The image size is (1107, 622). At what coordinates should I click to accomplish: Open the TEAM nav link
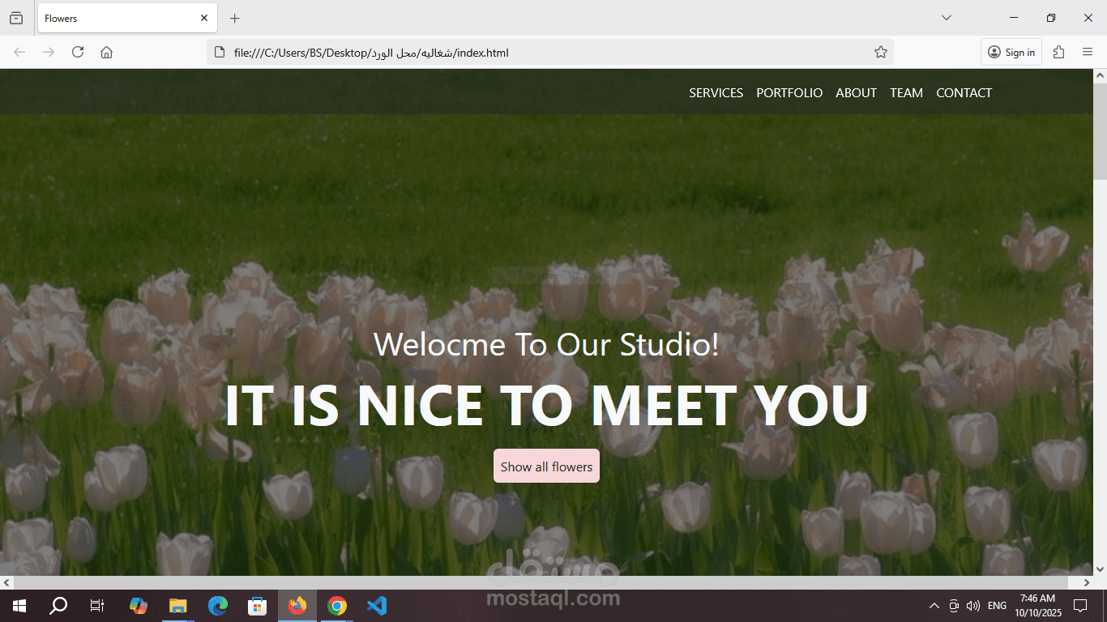point(906,92)
